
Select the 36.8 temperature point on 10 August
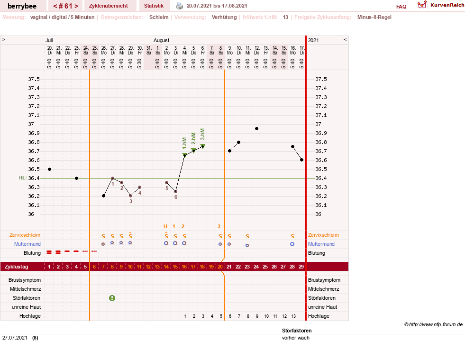239,142
